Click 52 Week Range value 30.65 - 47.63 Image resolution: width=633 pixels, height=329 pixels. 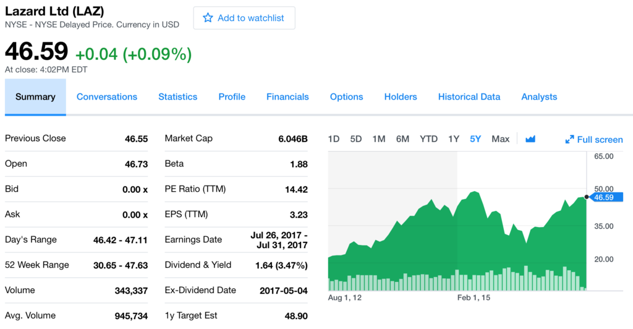(x=121, y=266)
